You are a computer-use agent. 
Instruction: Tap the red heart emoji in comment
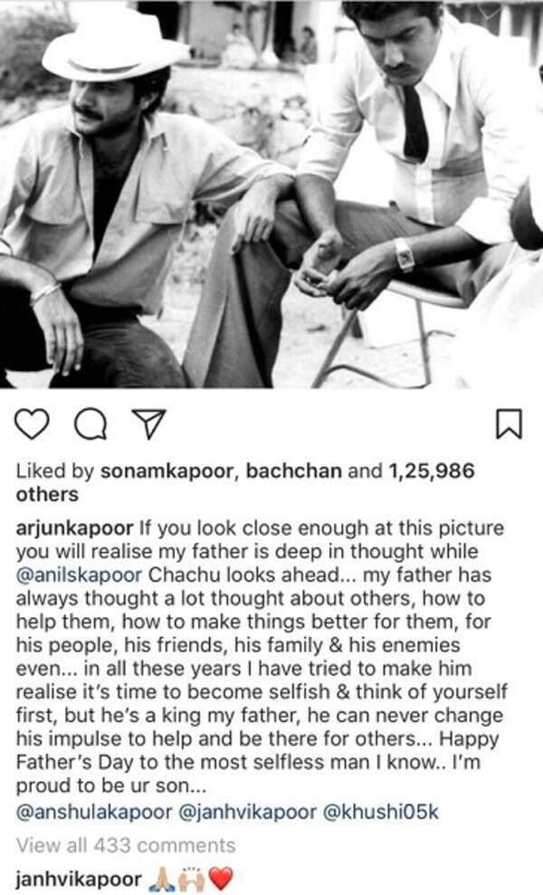[x=222, y=879]
